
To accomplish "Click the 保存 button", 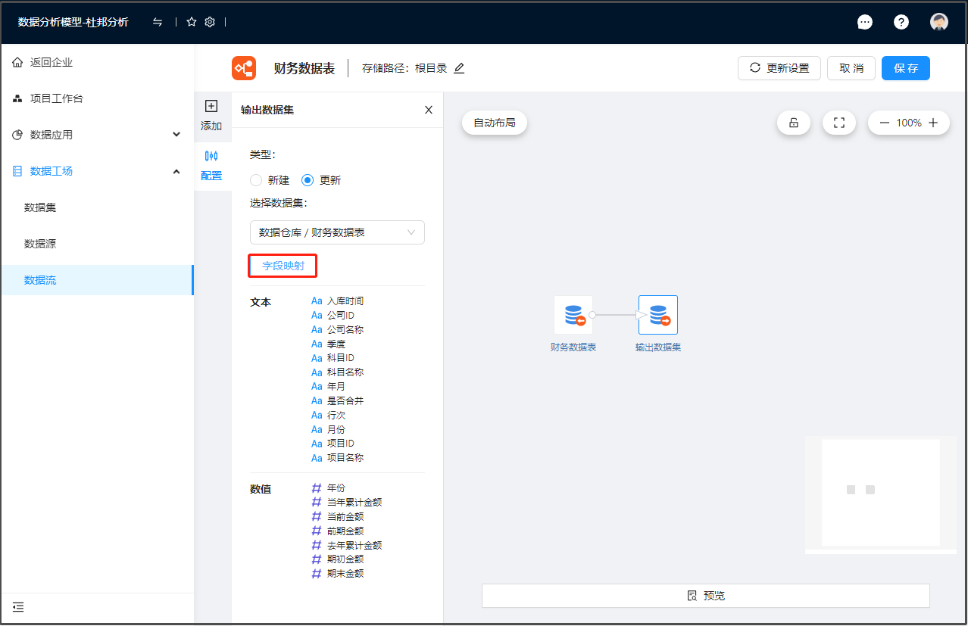I will (905, 68).
